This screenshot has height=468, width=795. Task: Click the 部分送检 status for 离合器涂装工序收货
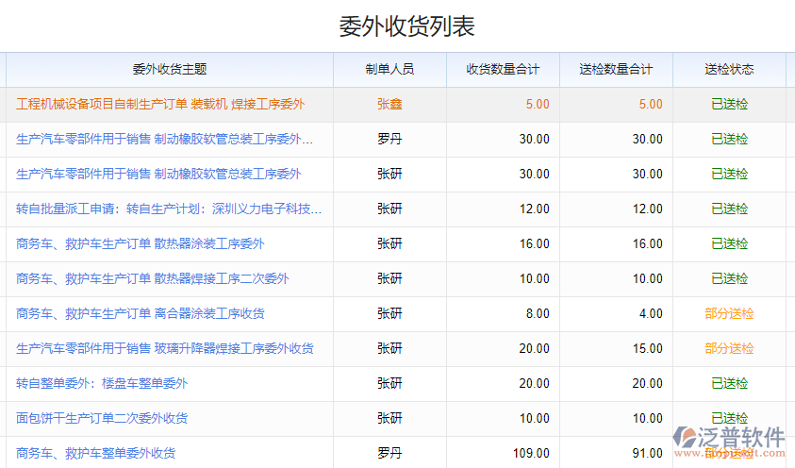click(729, 313)
